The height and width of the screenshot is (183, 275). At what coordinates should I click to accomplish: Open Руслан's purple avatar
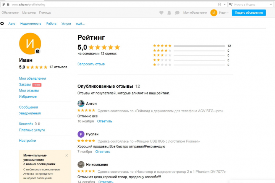(81, 134)
